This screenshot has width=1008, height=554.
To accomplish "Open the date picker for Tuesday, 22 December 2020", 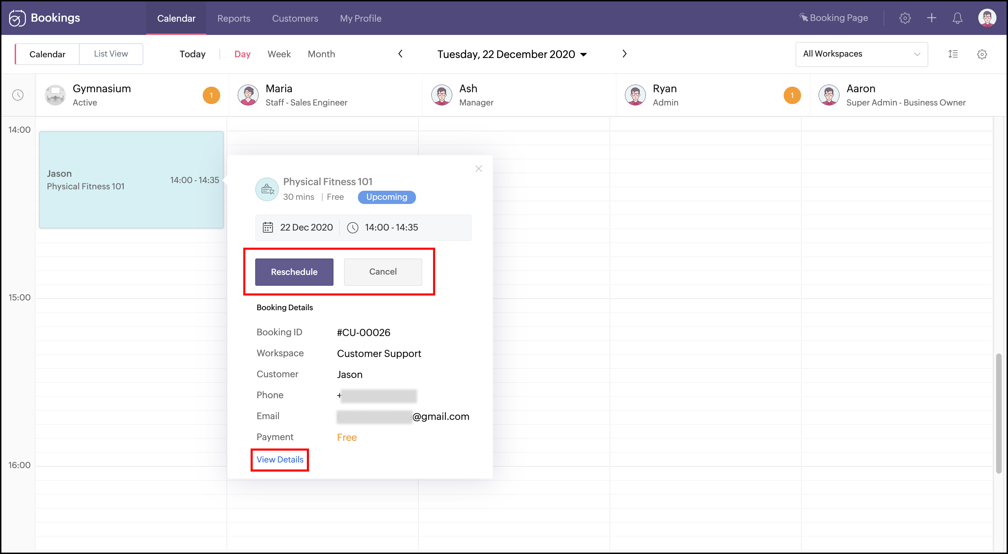I will click(512, 54).
